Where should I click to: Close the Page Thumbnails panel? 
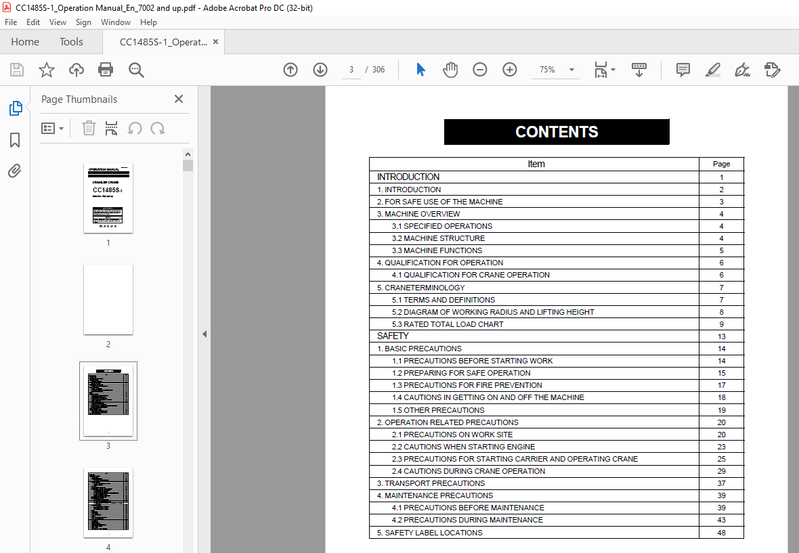coord(178,99)
